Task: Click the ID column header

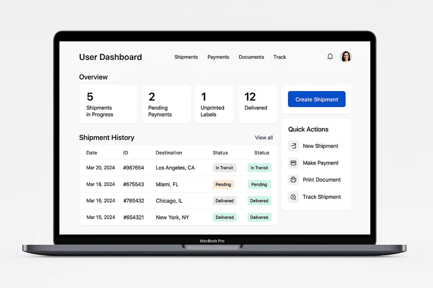Action: tap(126, 153)
